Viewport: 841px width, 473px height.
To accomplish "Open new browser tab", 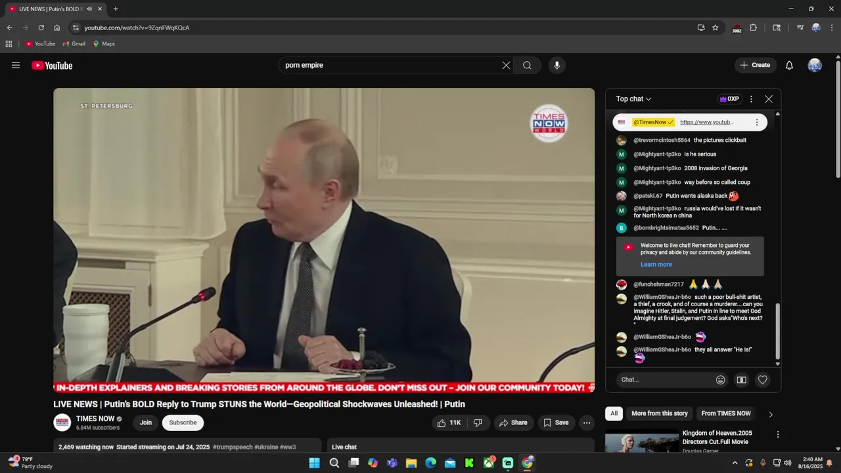I will coord(116,9).
